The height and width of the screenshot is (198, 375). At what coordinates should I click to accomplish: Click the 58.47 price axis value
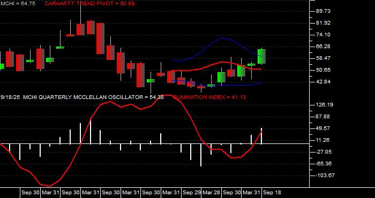[x=323, y=58]
